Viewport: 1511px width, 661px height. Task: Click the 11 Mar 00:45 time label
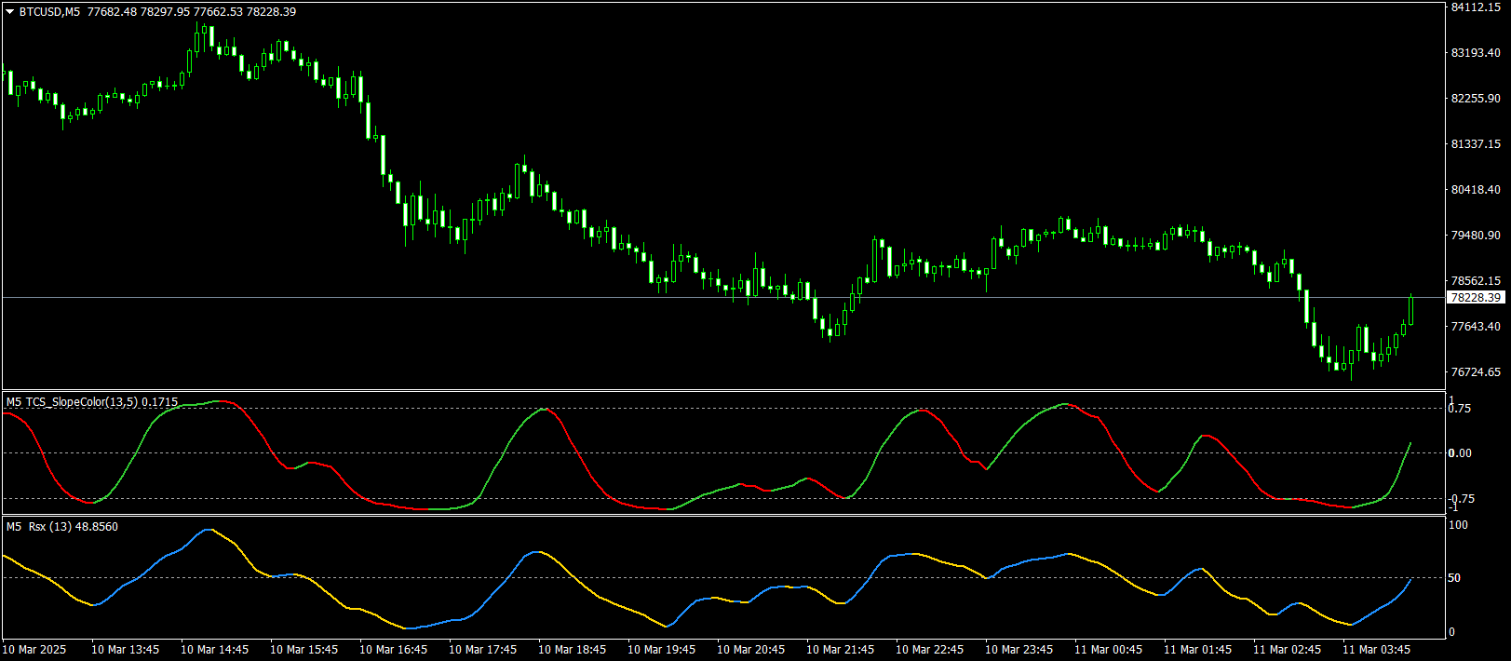(1108, 650)
